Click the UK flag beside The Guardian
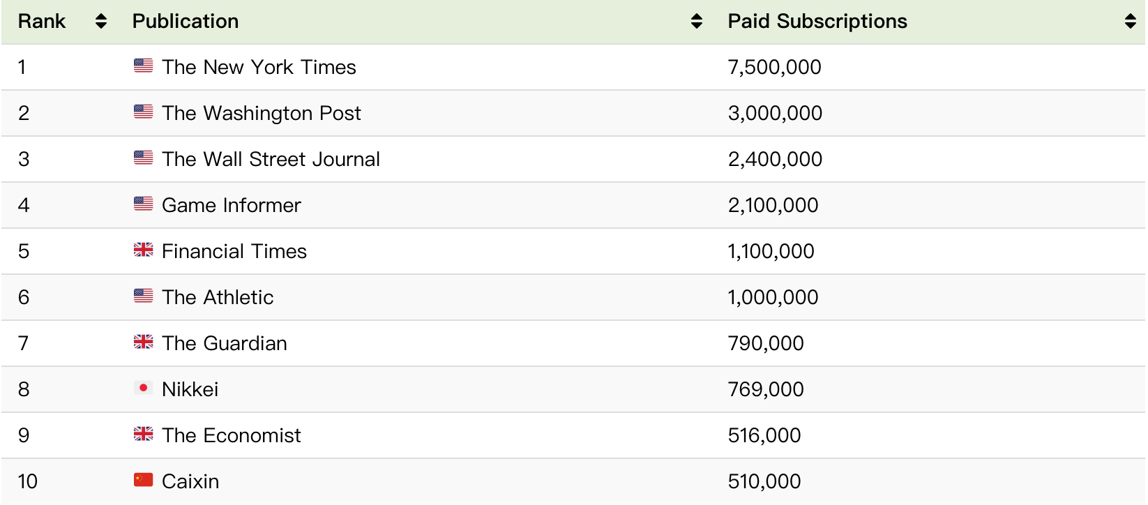The width and height of the screenshot is (1148, 505). (x=143, y=342)
